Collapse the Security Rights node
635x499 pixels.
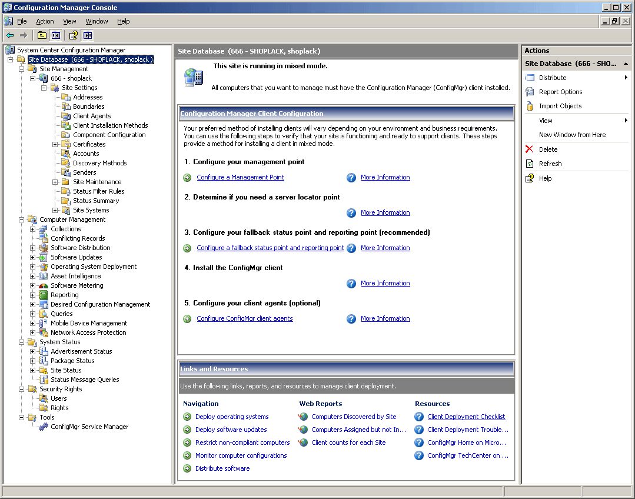tap(21, 389)
